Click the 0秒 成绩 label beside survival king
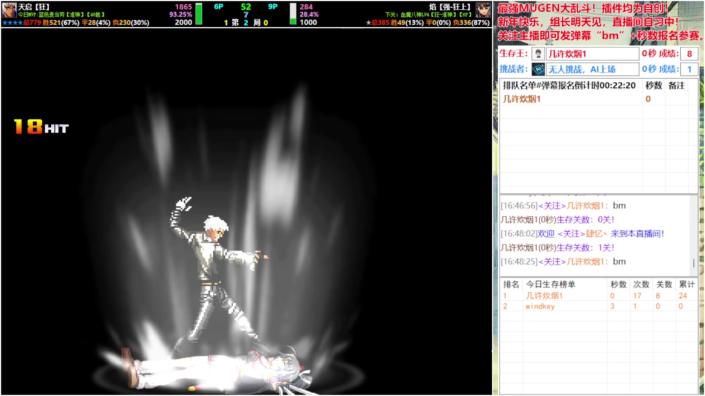Image resolution: width=705 pixels, height=396 pixels. [660, 54]
